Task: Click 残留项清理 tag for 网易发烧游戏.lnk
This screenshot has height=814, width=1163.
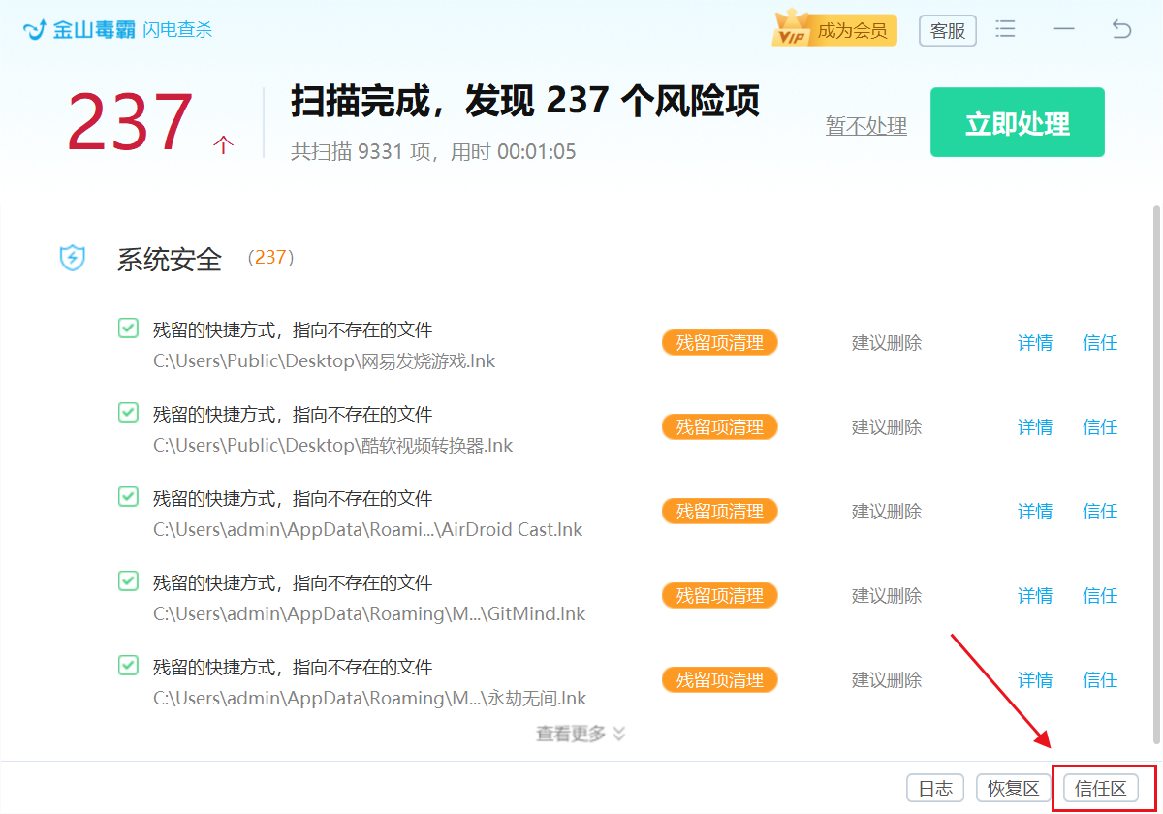Action: pos(720,343)
